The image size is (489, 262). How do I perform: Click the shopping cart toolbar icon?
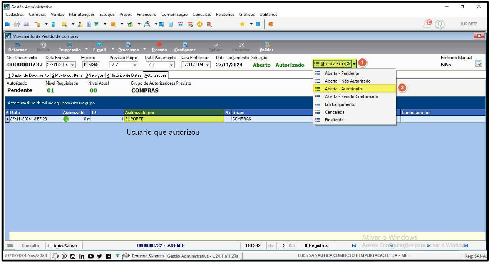(x=96, y=24)
